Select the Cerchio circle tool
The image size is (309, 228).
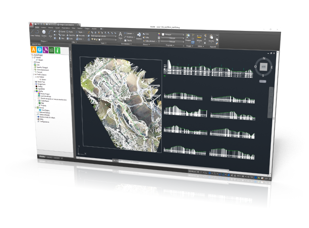pyautogui.click(x=44, y=33)
